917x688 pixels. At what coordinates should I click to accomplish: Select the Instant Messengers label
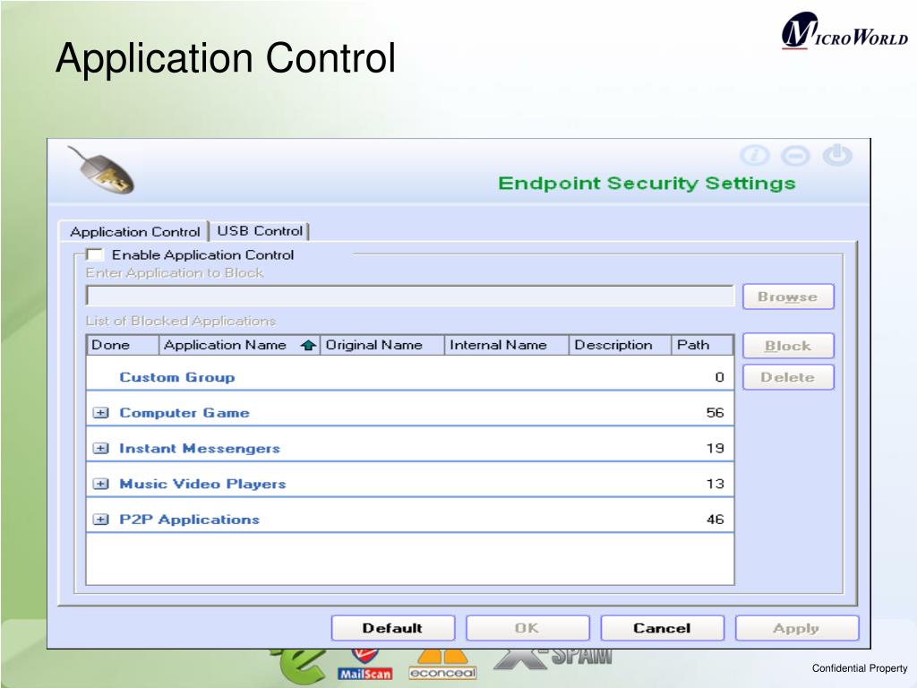coord(200,449)
